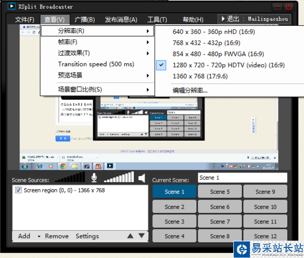This screenshot has width=304, height=258.
Task: Open 编辑分辨率... dialog
Action: tap(229, 90)
